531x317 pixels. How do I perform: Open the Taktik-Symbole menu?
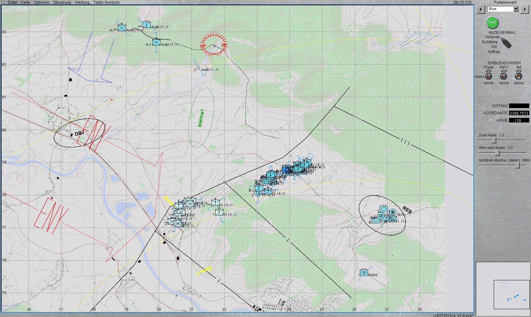(106, 3)
